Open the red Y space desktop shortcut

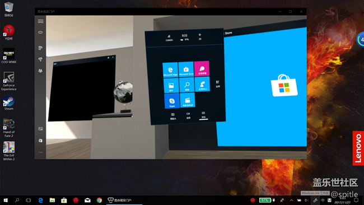tap(9, 32)
